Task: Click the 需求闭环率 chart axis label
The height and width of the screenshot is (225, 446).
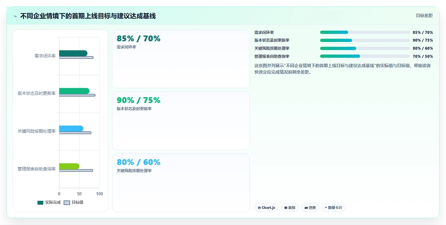Action: [x=45, y=56]
